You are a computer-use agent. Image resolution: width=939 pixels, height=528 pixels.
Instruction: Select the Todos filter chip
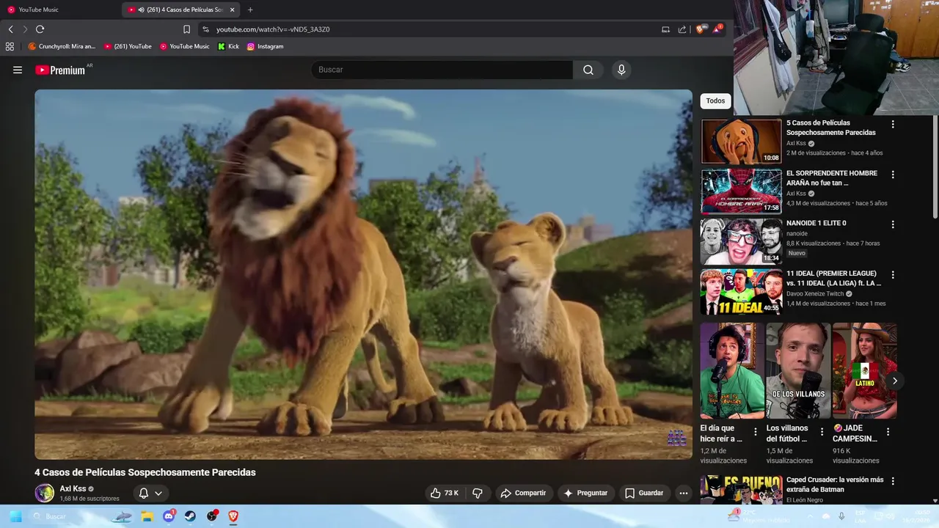(x=715, y=100)
